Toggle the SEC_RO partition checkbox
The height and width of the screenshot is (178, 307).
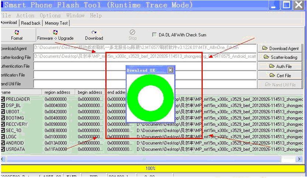(3, 130)
